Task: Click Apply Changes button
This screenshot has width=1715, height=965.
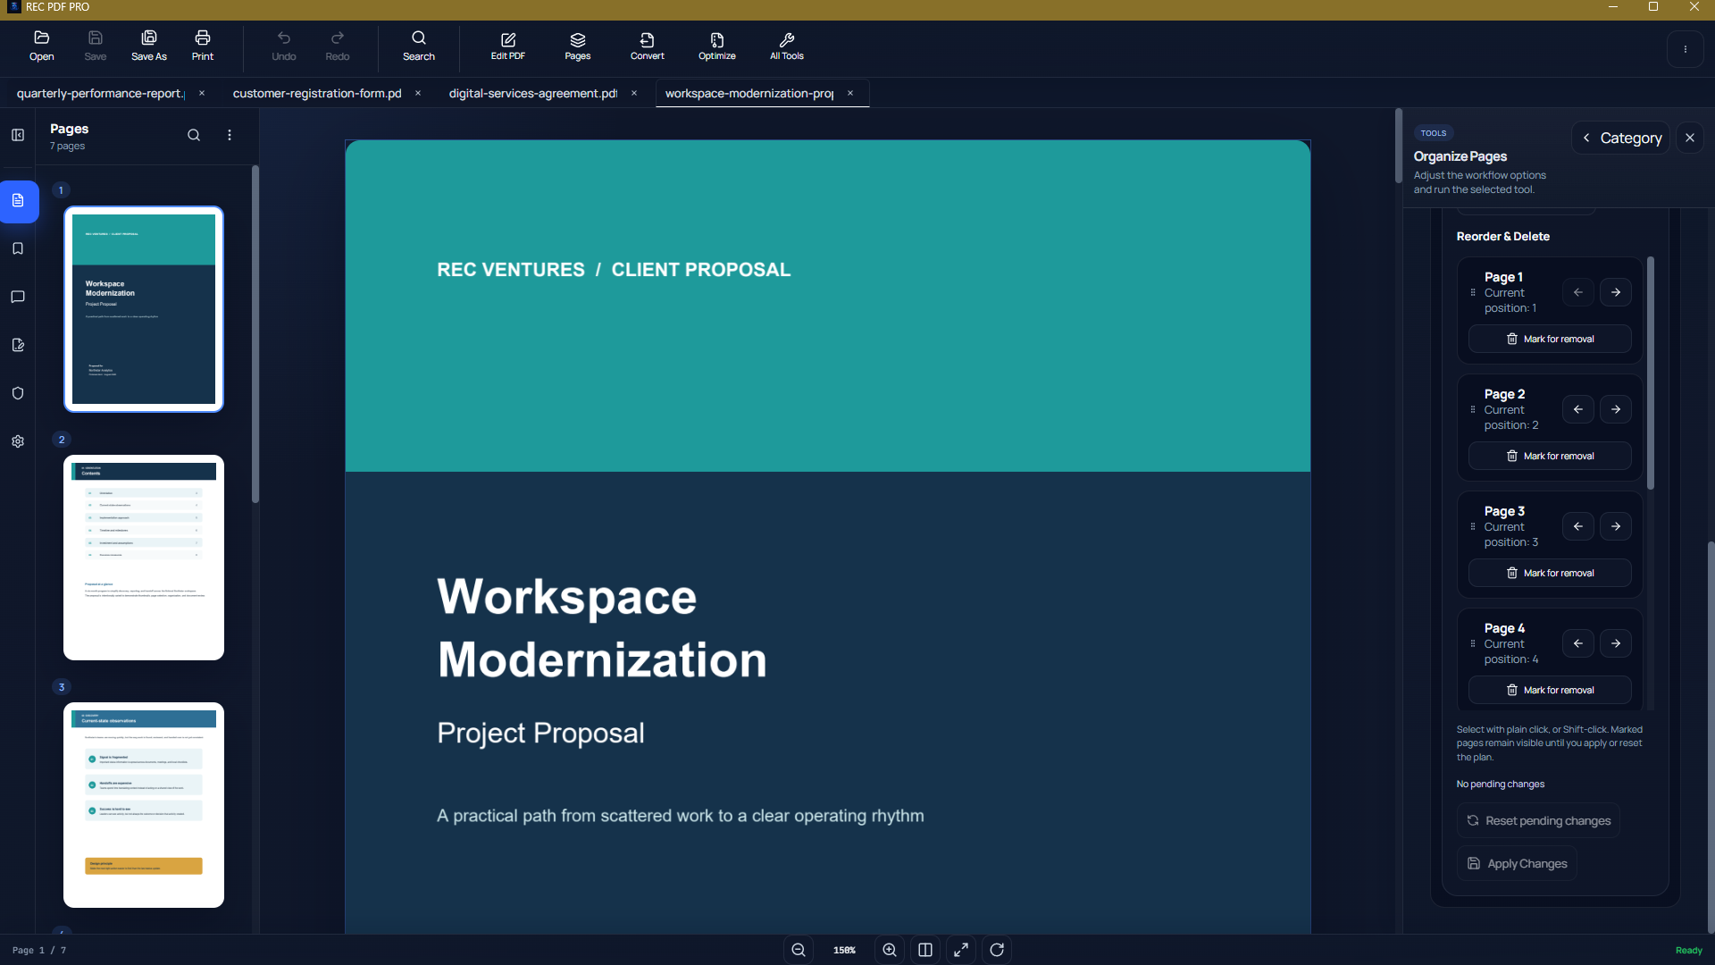Action: click(x=1517, y=863)
